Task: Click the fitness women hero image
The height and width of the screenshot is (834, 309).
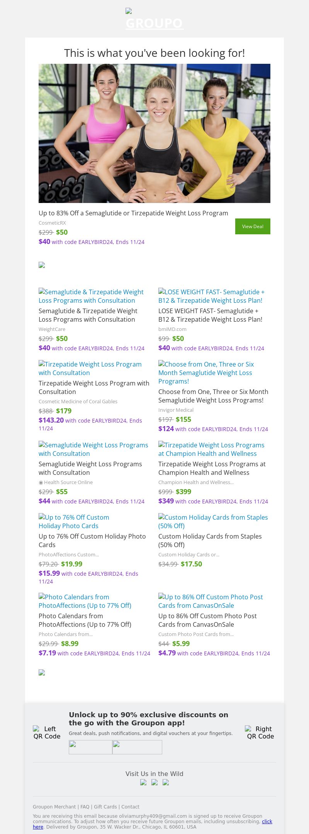Action: [x=154, y=133]
